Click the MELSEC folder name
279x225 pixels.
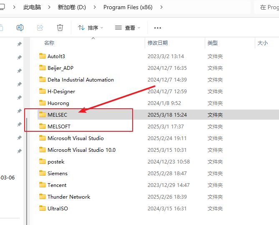coord(57,115)
